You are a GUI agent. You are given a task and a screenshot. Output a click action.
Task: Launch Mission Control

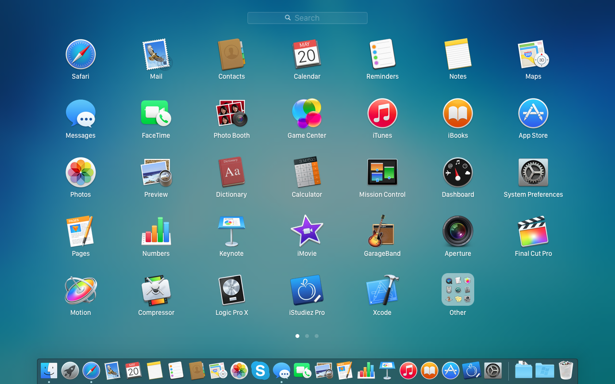pos(382,172)
